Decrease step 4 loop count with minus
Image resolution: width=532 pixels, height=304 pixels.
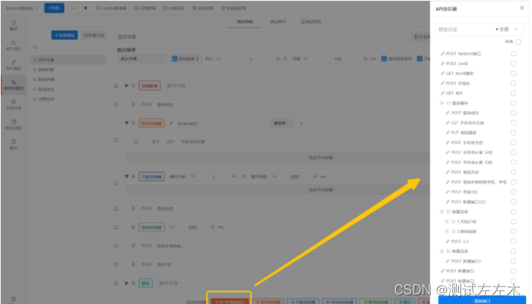pos(193,176)
